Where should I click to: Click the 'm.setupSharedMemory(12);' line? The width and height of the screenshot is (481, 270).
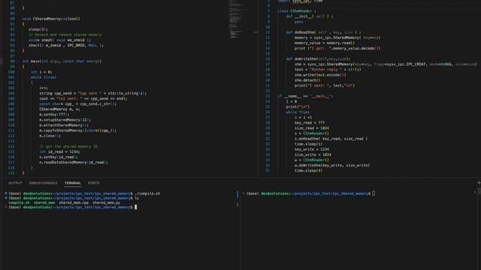pyautogui.click(x=65, y=120)
